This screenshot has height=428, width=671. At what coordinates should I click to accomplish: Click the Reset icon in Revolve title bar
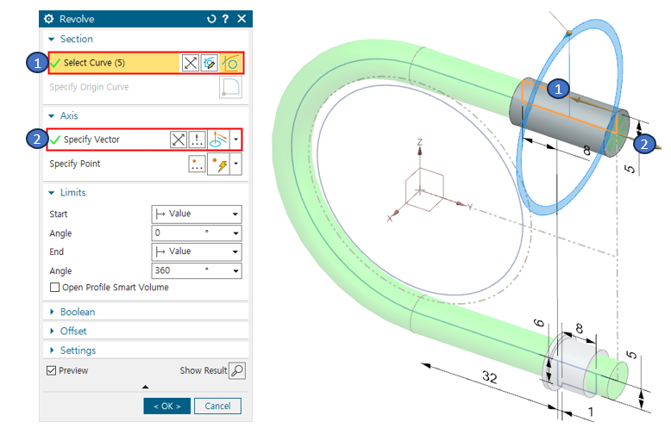pos(212,19)
